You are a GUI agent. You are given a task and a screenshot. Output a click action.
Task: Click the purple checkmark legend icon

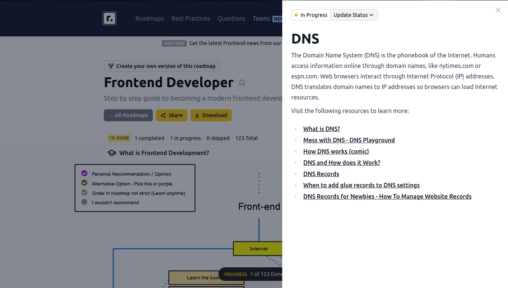pos(84,173)
